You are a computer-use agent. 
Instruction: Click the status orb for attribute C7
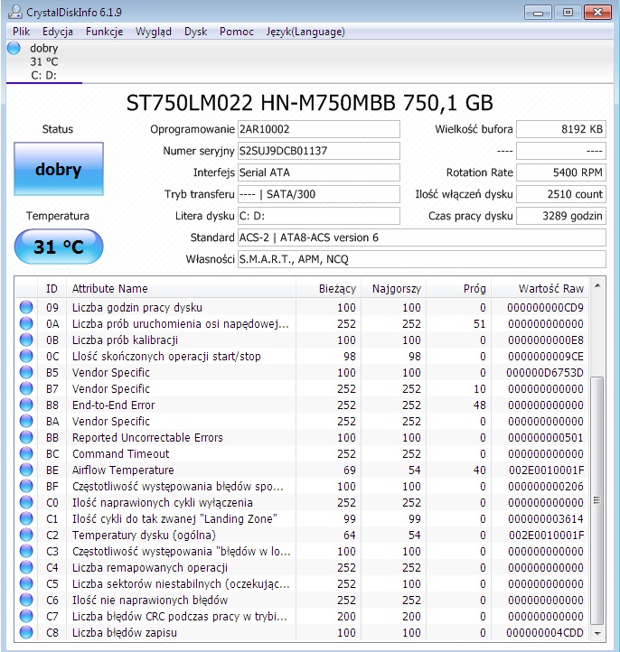pos(26,616)
